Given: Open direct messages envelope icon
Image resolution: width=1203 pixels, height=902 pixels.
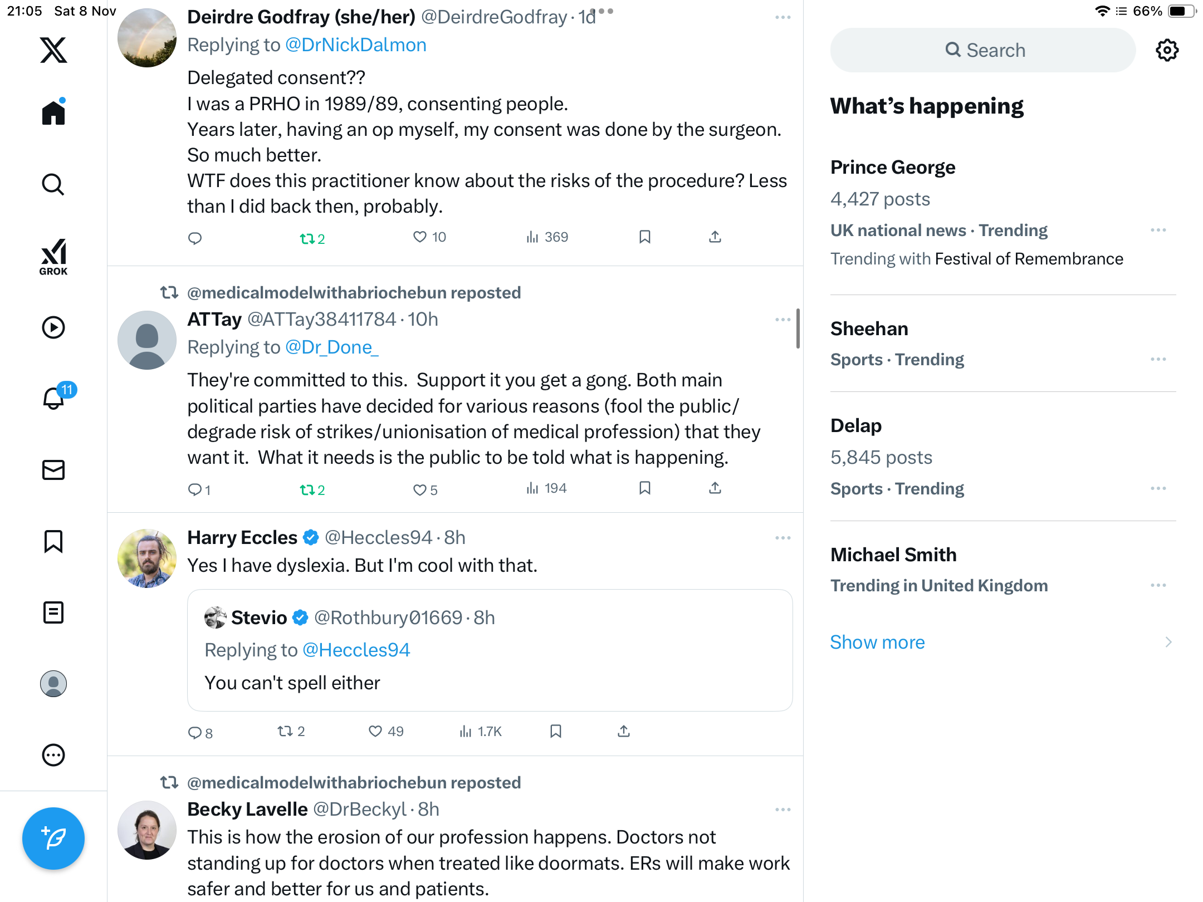Looking at the screenshot, I should [x=53, y=470].
